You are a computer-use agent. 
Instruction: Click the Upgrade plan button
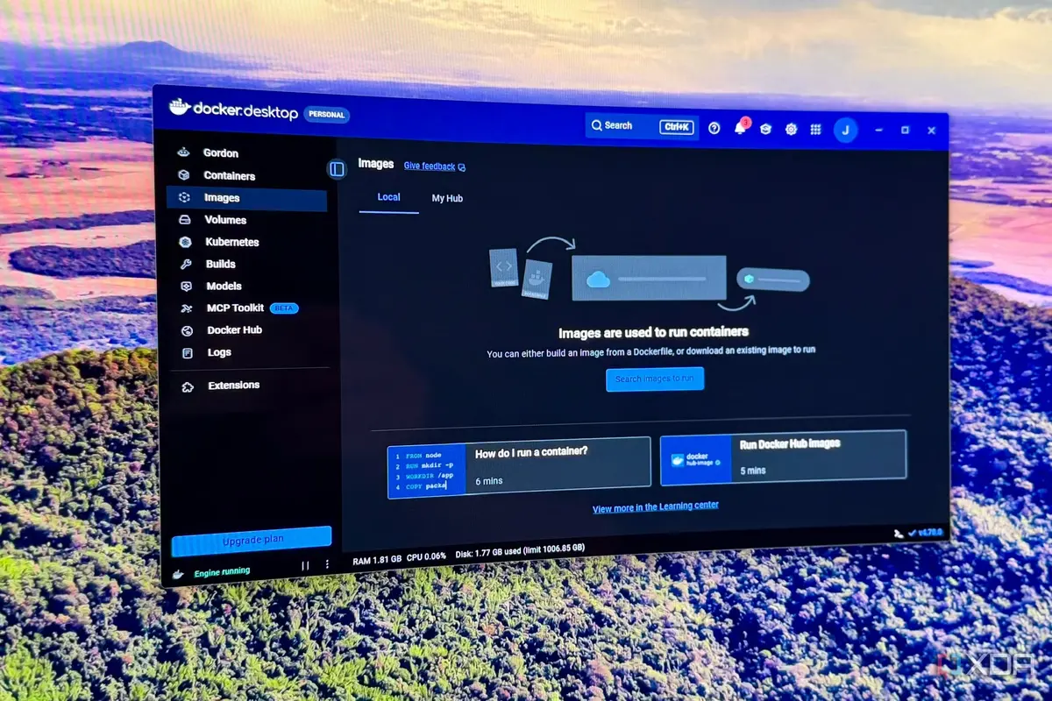(252, 541)
